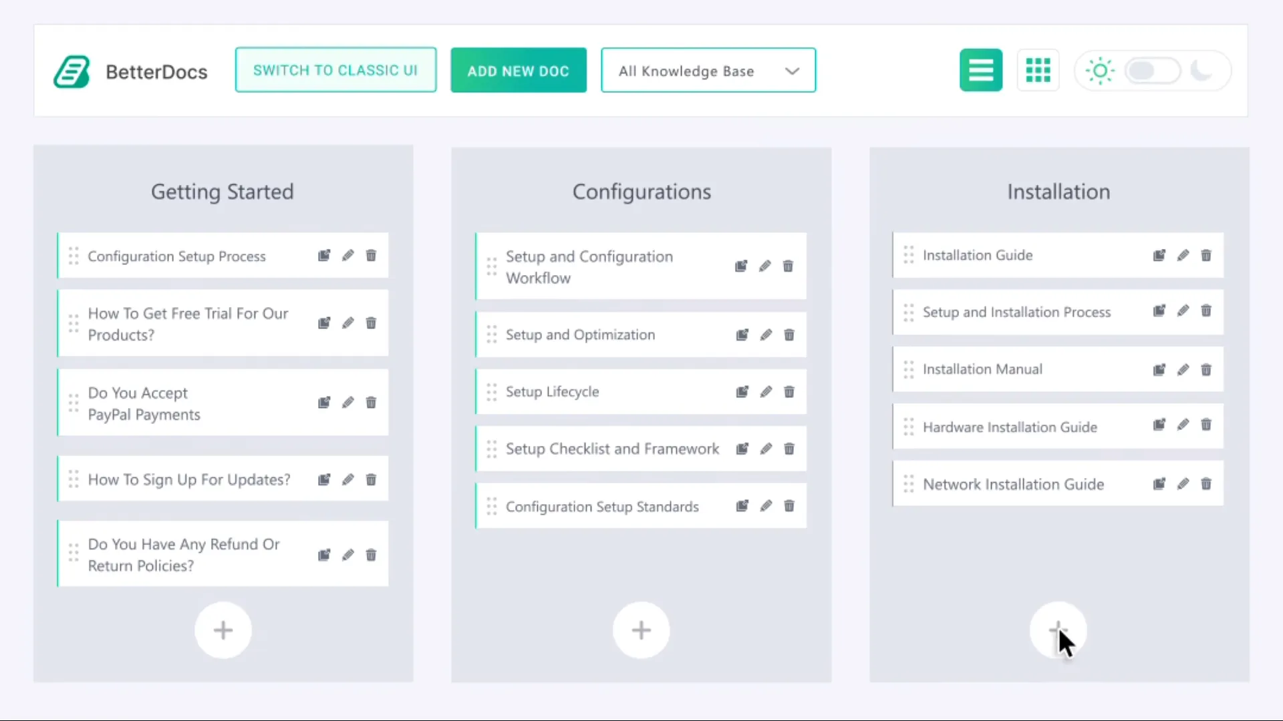Select the grid view icon

1038,69
